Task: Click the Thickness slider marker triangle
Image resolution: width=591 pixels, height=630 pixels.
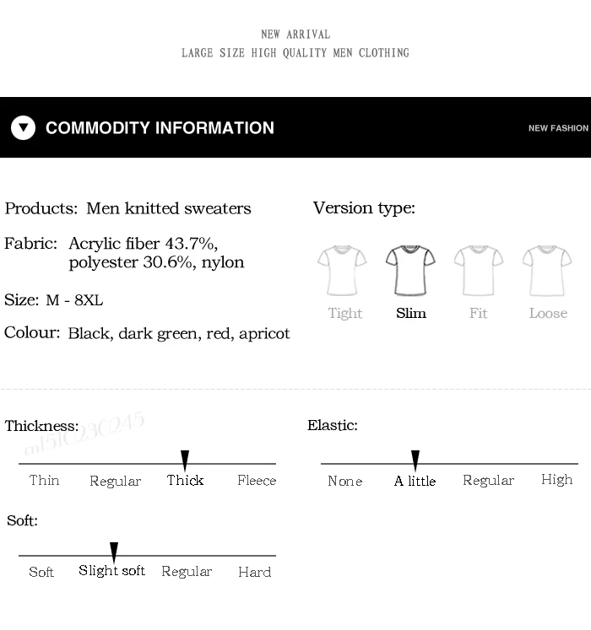Action: click(x=185, y=460)
